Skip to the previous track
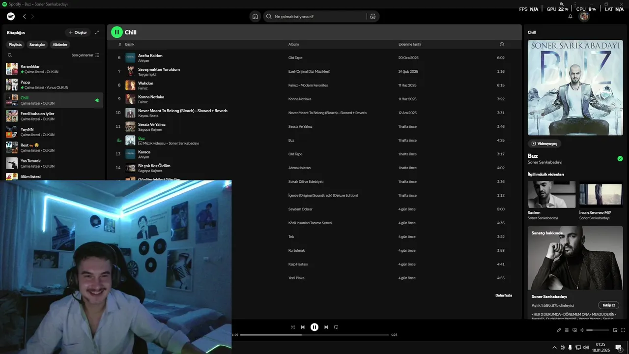Screen dimensions: 629x354 tap(303, 327)
